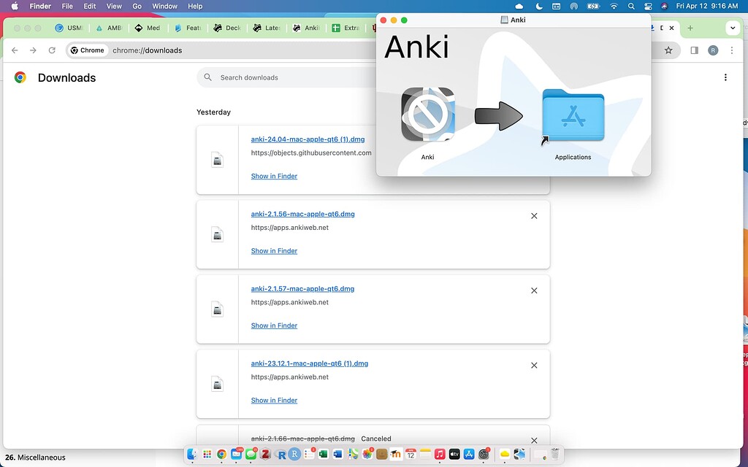Open Photos from the Dock

coord(367,454)
